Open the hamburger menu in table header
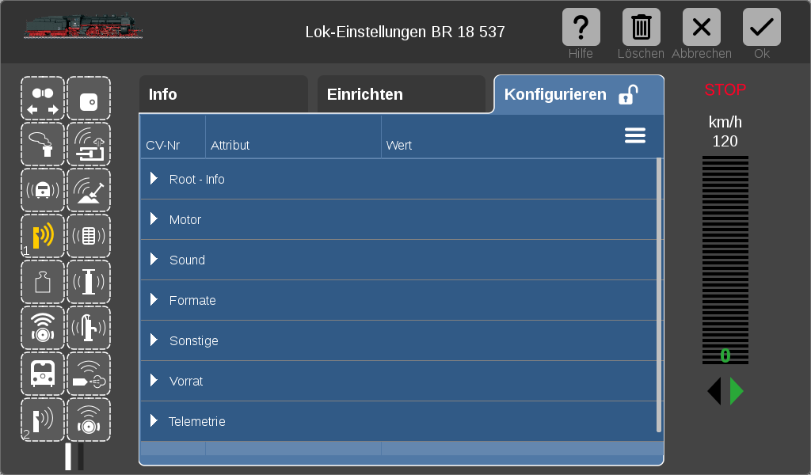Screen dimensions: 811x475 635,135
